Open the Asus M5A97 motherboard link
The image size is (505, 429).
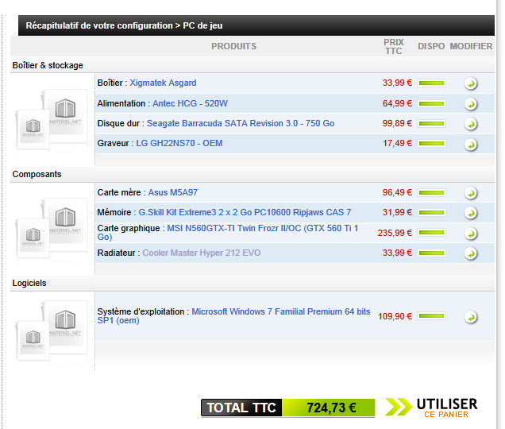tap(172, 192)
